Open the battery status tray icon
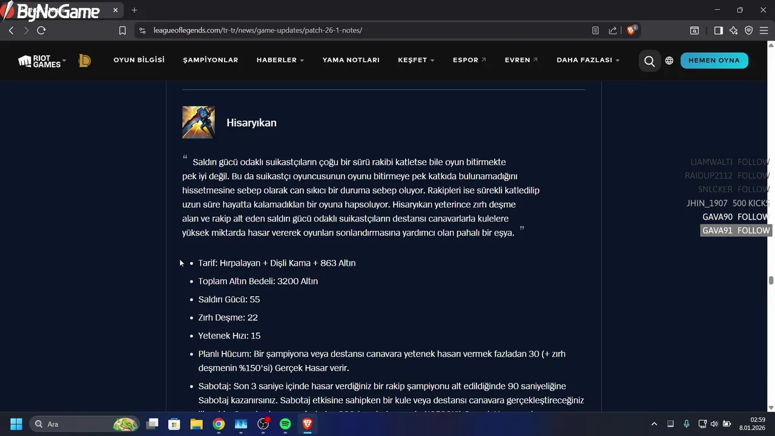The width and height of the screenshot is (775, 436). (x=727, y=424)
